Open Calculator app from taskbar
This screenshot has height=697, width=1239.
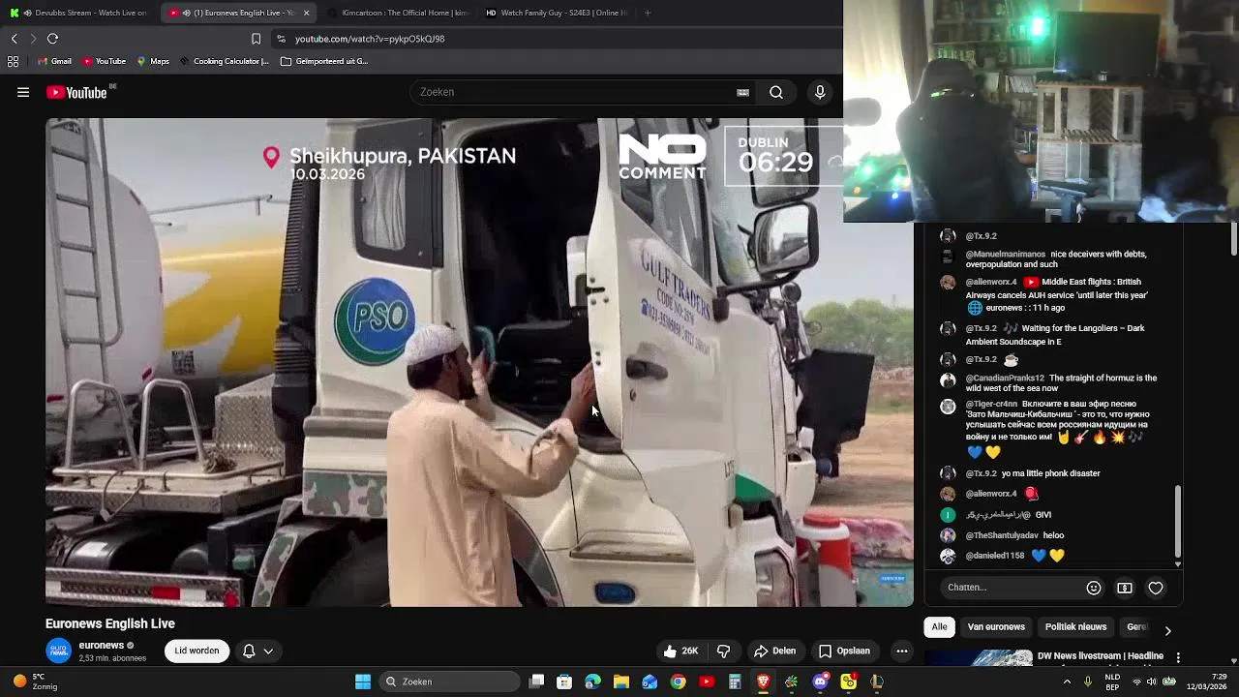(735, 682)
